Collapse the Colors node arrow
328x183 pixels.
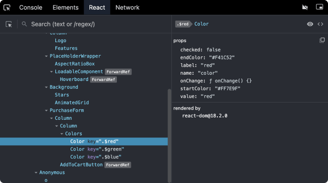62,134
